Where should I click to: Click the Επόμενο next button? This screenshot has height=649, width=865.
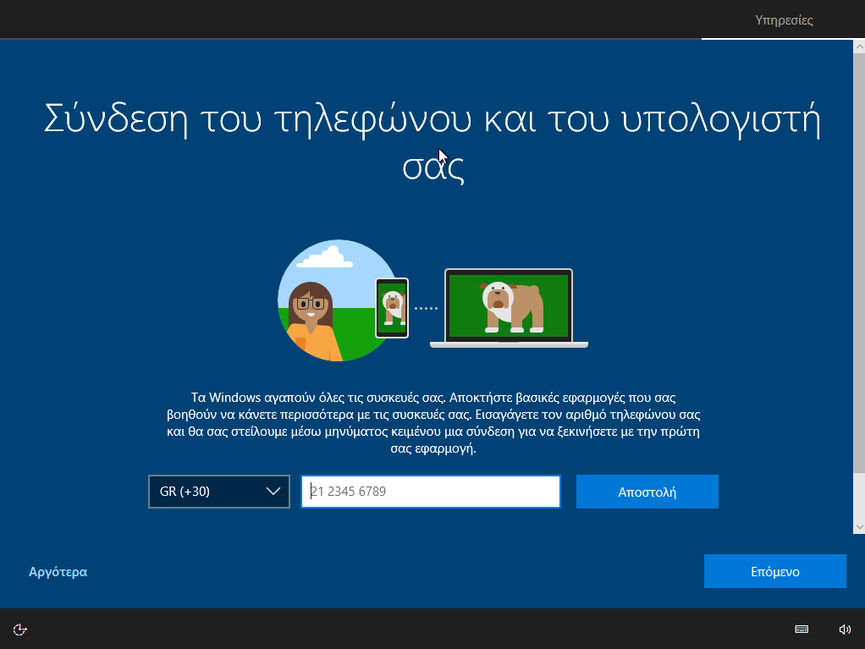click(x=774, y=571)
